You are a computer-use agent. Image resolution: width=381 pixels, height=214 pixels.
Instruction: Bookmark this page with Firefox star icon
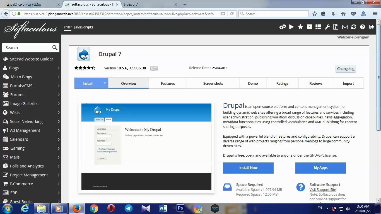pyautogui.click(x=315, y=14)
